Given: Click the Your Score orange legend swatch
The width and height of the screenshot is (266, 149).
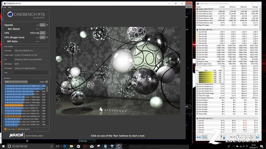Looking at the screenshot, I should coord(5,129).
